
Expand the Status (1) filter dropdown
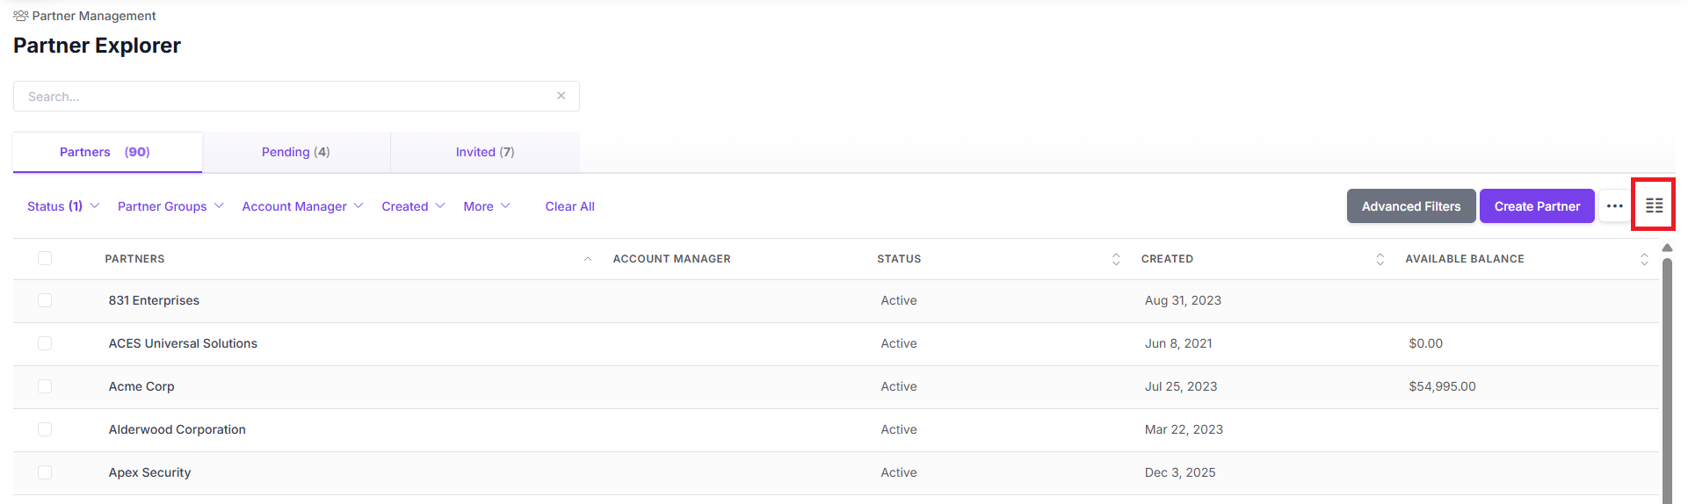pos(63,206)
